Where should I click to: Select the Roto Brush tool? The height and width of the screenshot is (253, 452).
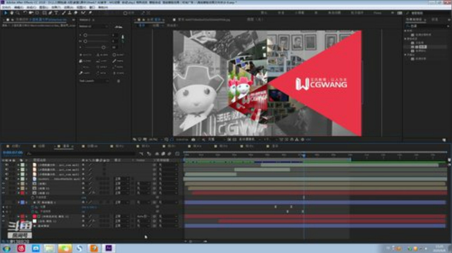(83, 13)
